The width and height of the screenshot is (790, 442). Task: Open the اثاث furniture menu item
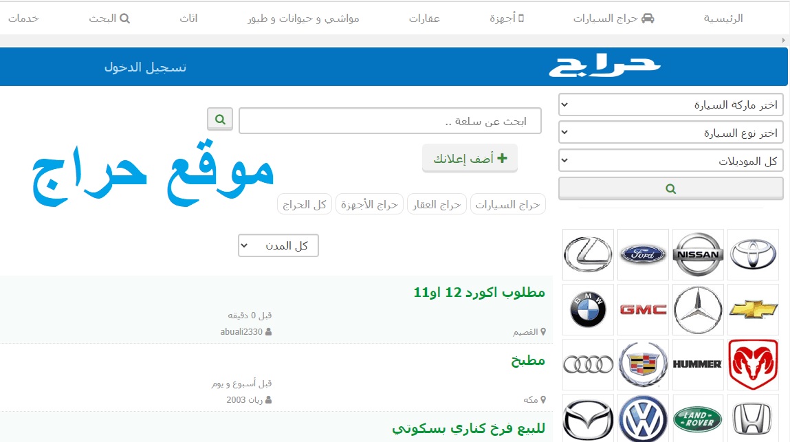coord(188,19)
